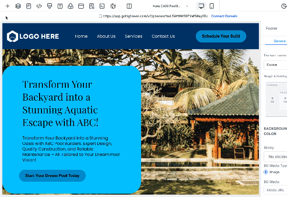Toggle the split column layout icon
The height and width of the screenshot is (197, 287).
point(129,6)
